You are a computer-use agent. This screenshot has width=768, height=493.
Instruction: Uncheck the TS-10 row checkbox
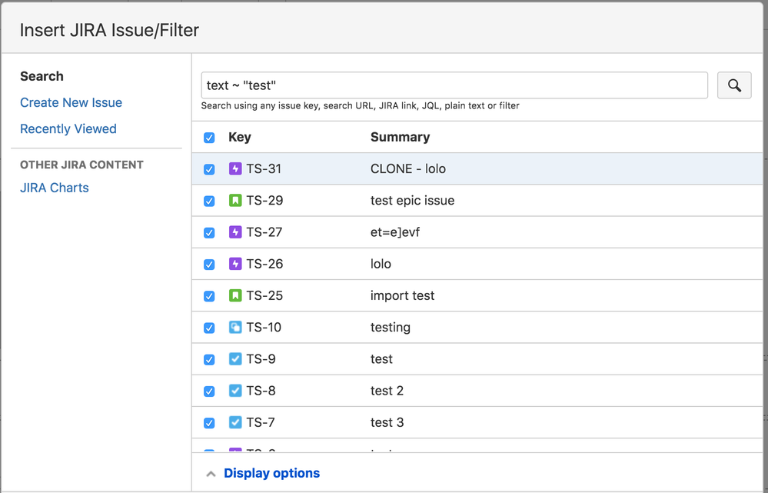(209, 328)
